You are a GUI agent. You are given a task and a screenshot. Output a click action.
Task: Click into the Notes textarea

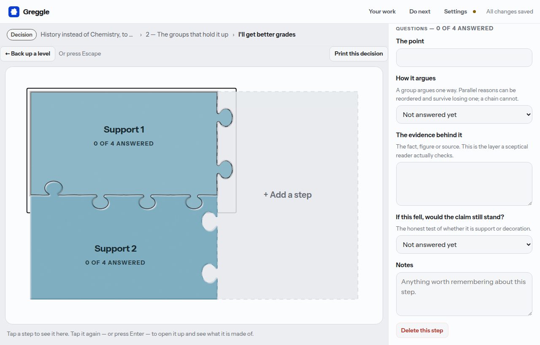click(464, 294)
